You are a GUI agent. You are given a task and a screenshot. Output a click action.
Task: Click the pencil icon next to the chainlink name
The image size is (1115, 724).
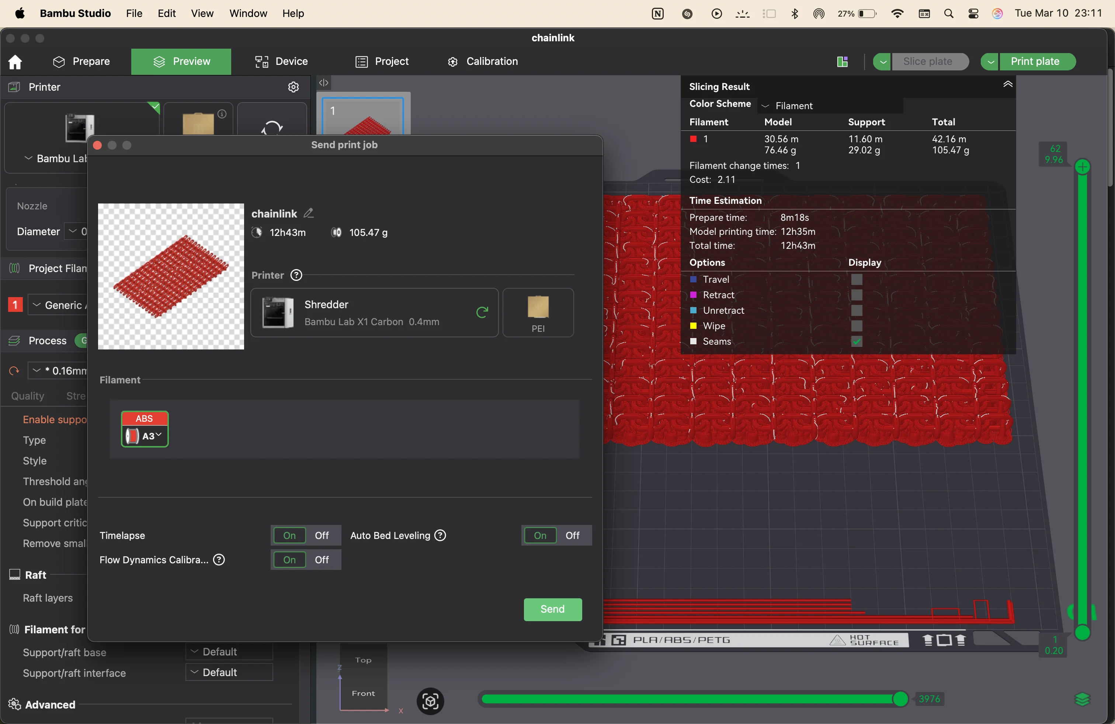pyautogui.click(x=308, y=213)
